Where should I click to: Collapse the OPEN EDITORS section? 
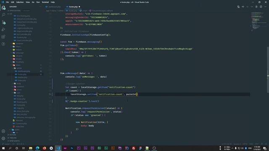15,10
